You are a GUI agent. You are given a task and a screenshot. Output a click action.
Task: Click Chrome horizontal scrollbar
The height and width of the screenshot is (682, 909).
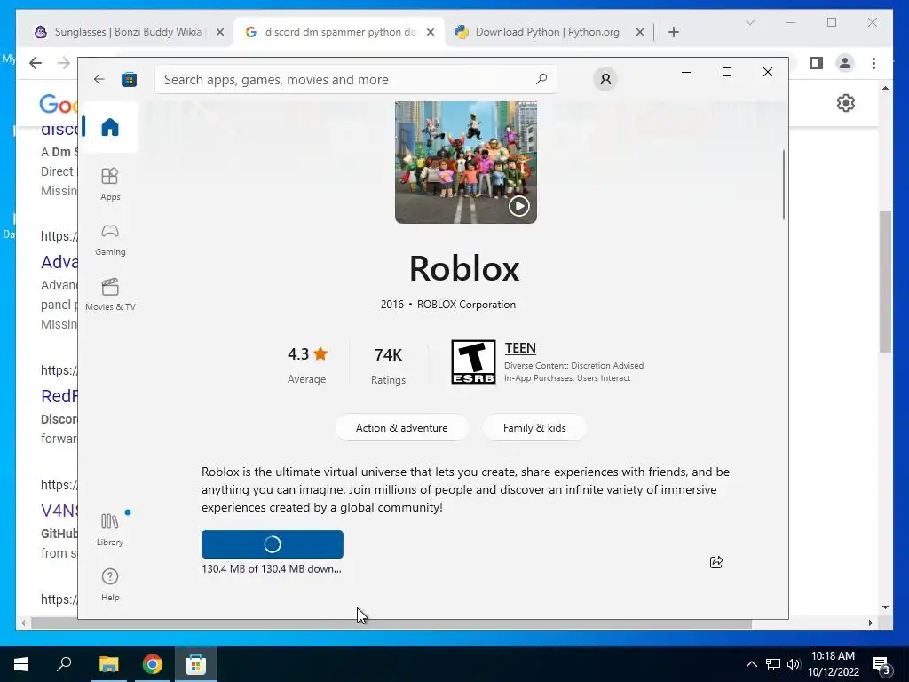(391, 623)
